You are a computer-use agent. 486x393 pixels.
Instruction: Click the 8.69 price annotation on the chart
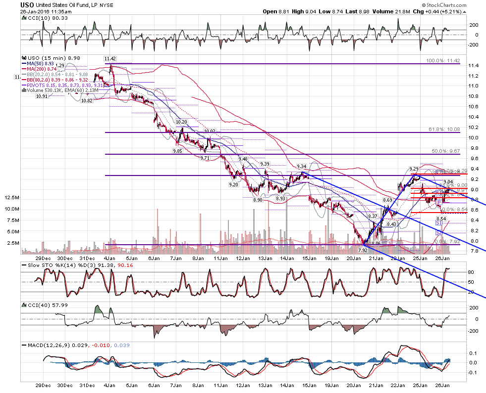click(387, 200)
